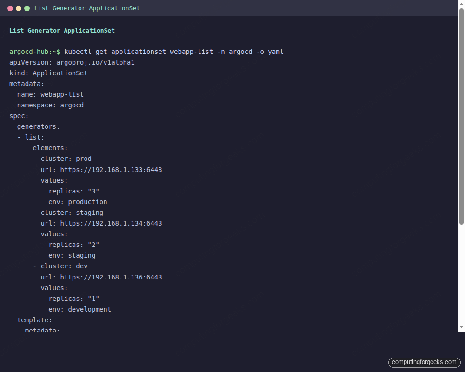465x372 pixels.
Task: Click the staging cluster entry line
Action: tap(68, 213)
